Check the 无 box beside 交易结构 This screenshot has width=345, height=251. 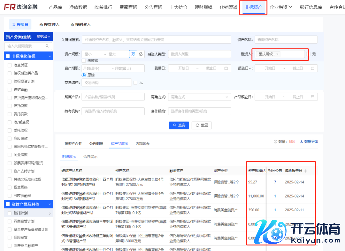[x=135, y=83]
